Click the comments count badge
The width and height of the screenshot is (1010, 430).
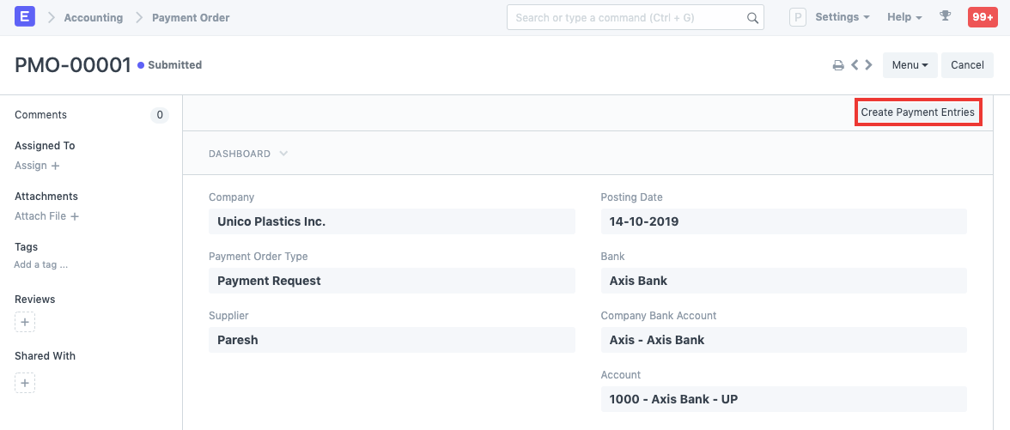tap(160, 115)
